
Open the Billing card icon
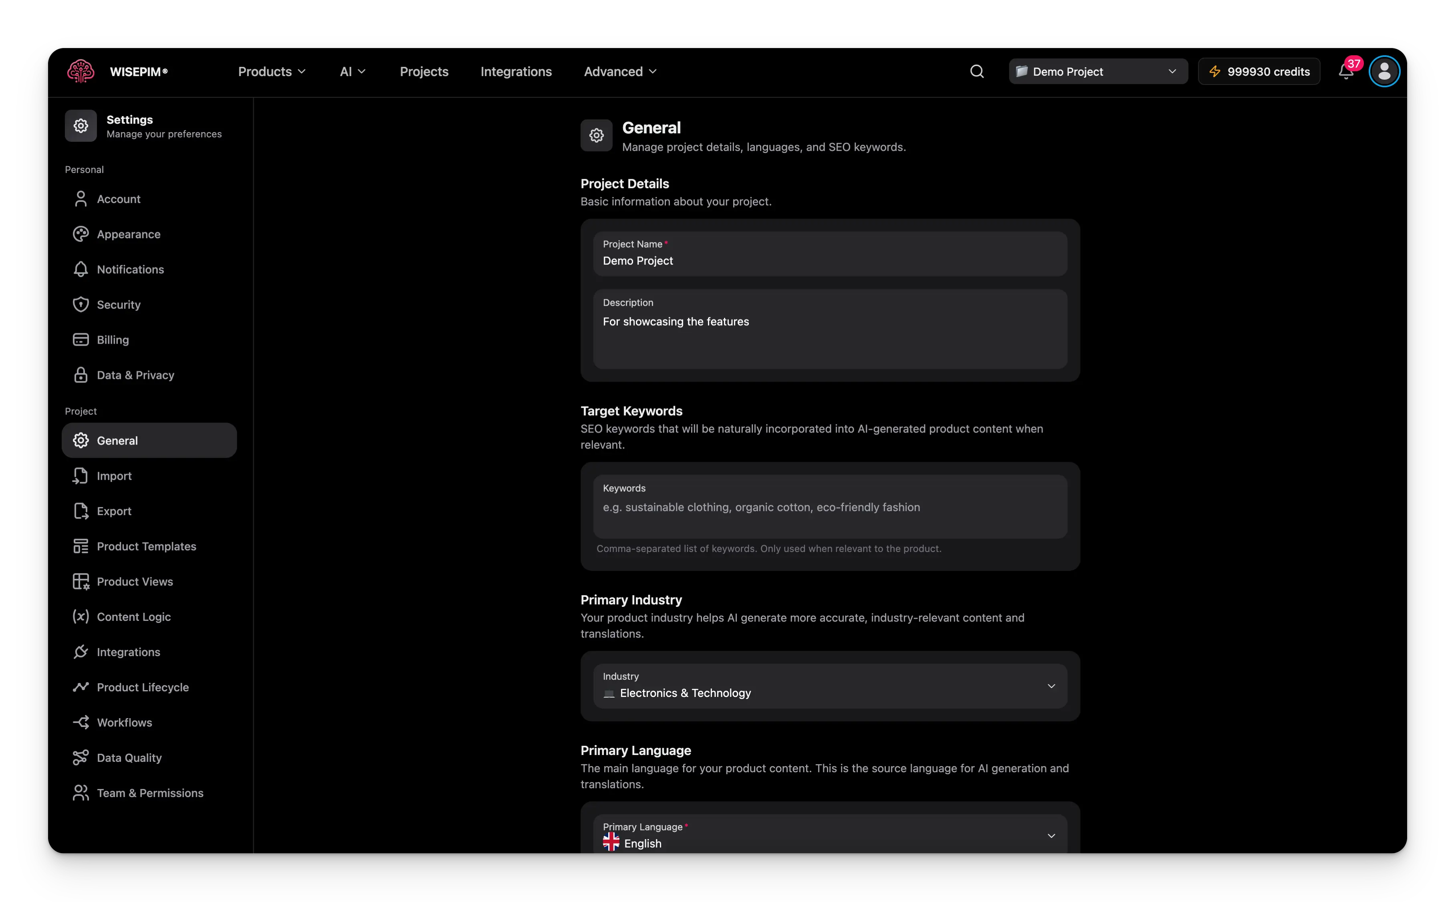pyautogui.click(x=81, y=339)
